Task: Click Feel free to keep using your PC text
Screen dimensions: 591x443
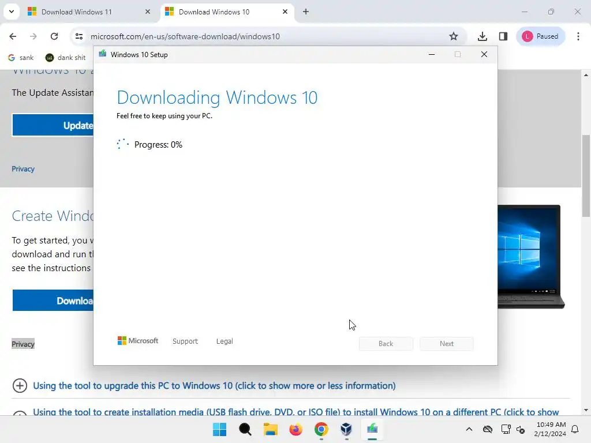Action: [x=164, y=116]
